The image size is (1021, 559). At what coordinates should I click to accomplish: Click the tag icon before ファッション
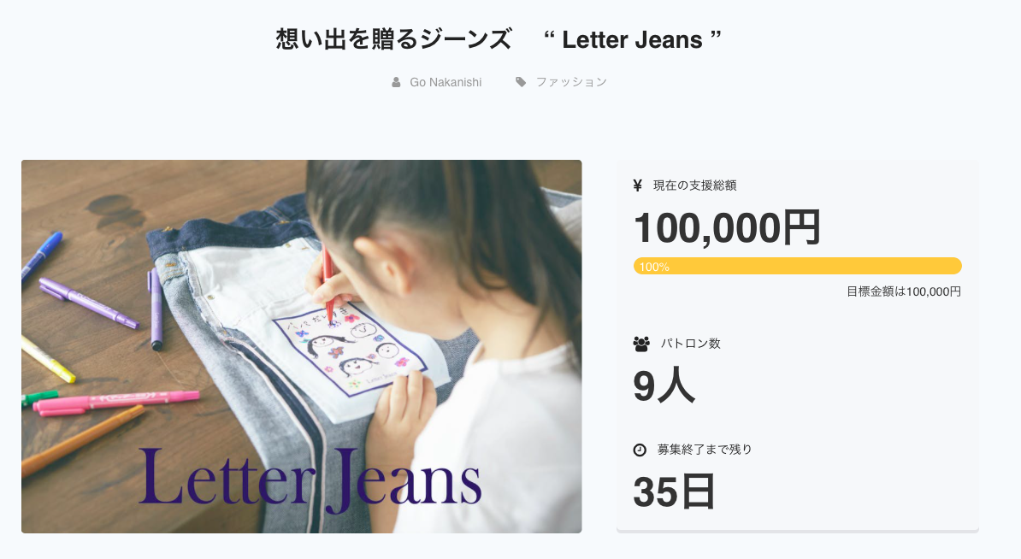[521, 82]
